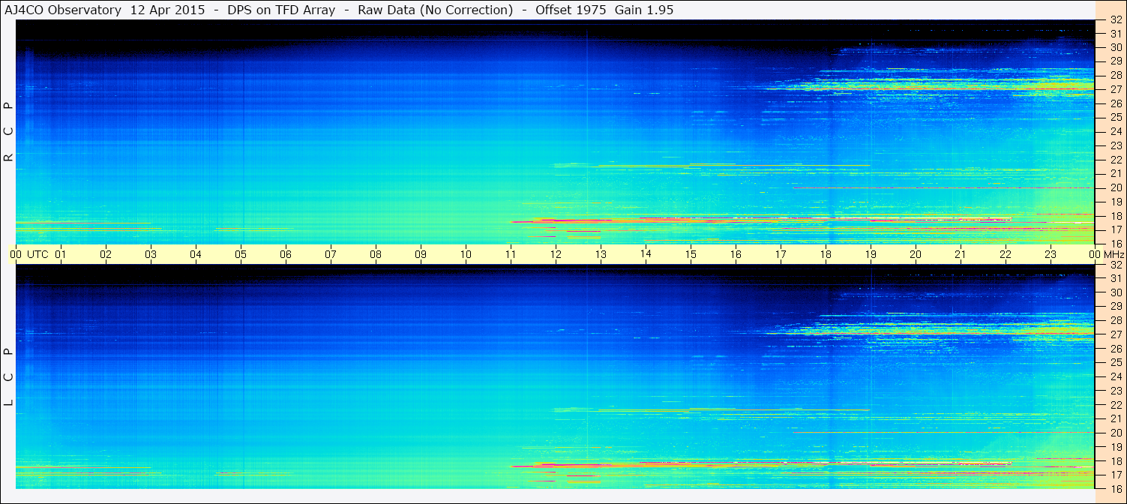Select hour marker 04 on the time axis
The image size is (1127, 504).
pyautogui.click(x=196, y=254)
